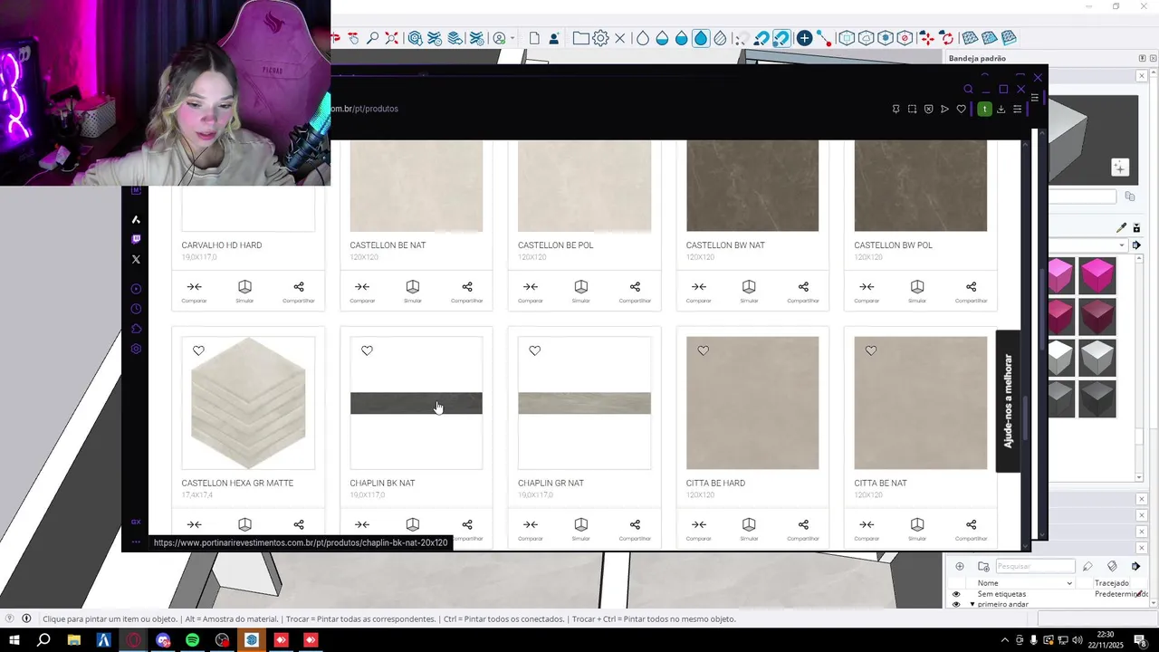Viewport: 1159px width, 652px height.
Task: Open settings gear in Opera sidebar
Action: 136,349
